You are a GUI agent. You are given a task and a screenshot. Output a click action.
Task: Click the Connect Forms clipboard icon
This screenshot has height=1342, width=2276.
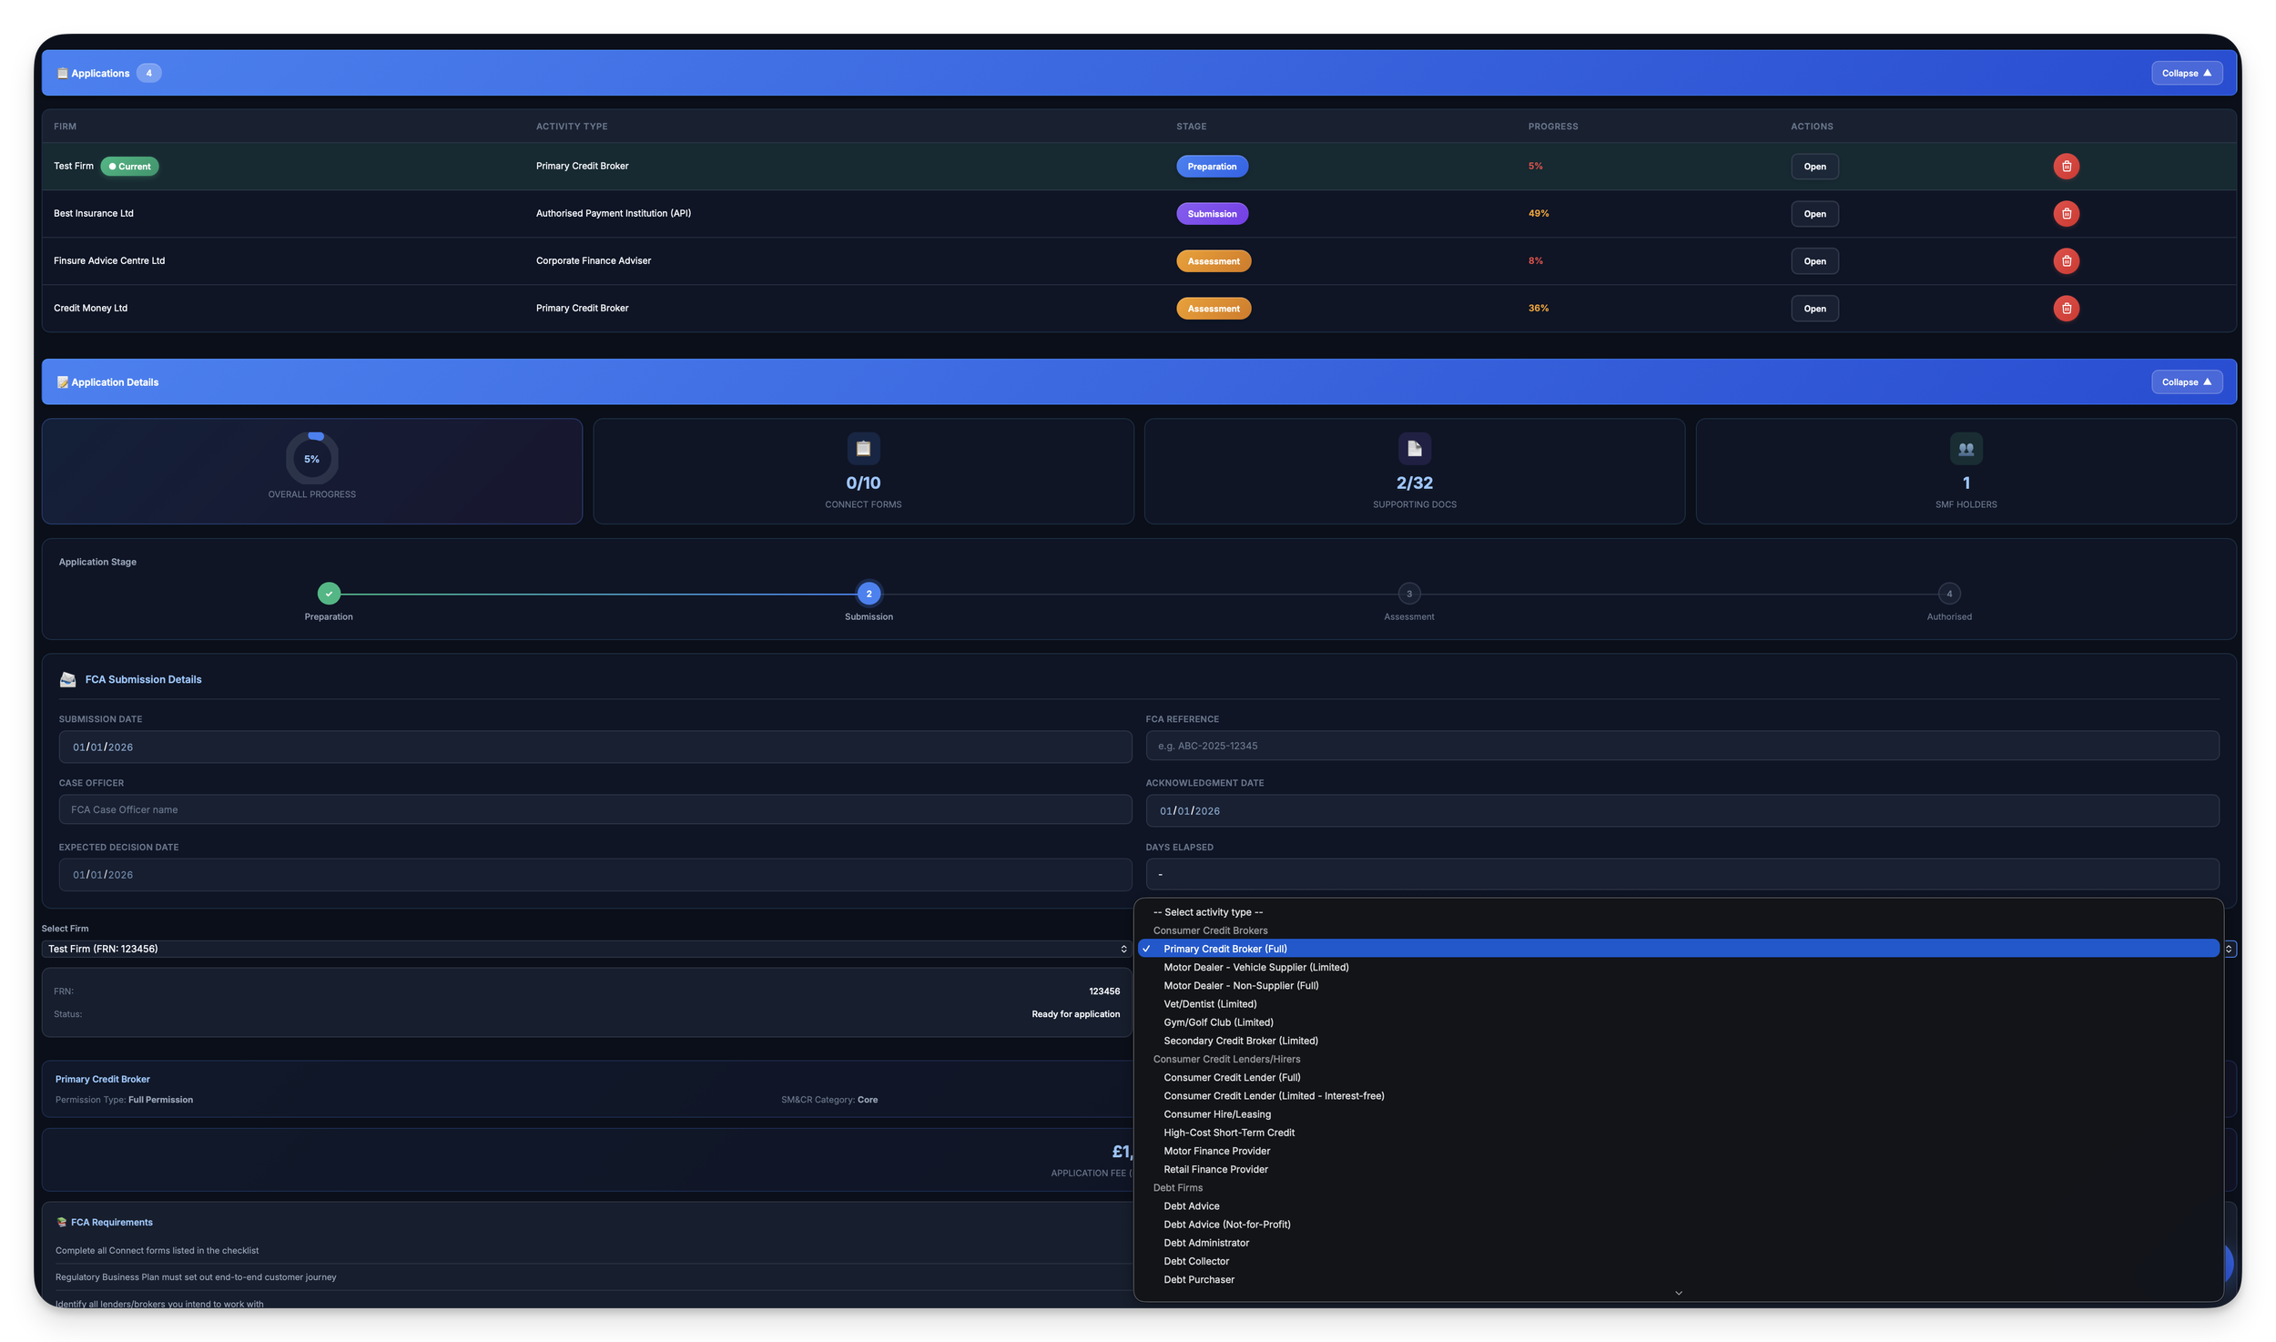click(x=863, y=449)
